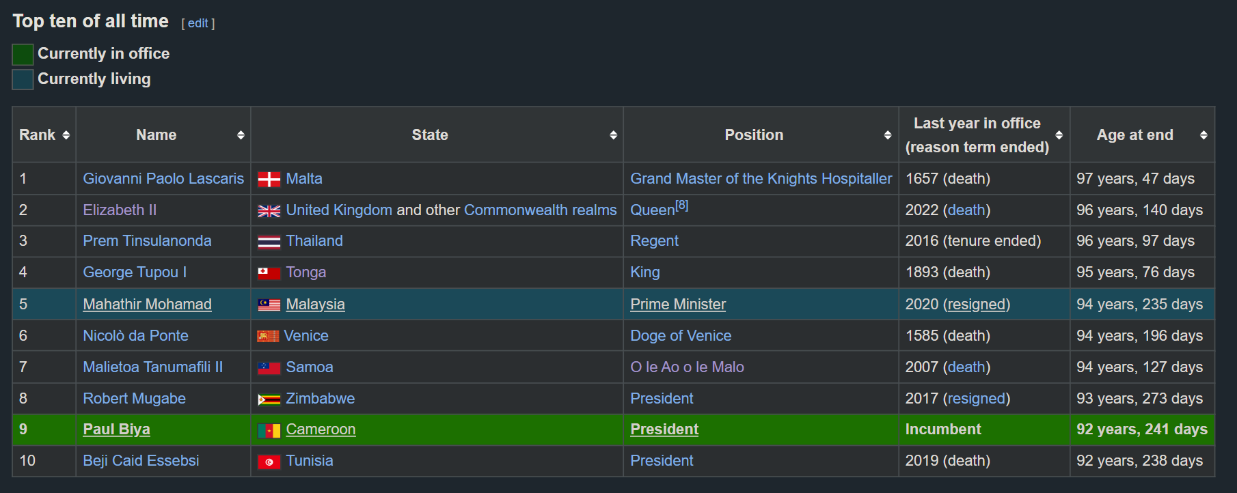1237x493 pixels.
Task: Click the United Kingdom flag icon
Action: click(269, 211)
